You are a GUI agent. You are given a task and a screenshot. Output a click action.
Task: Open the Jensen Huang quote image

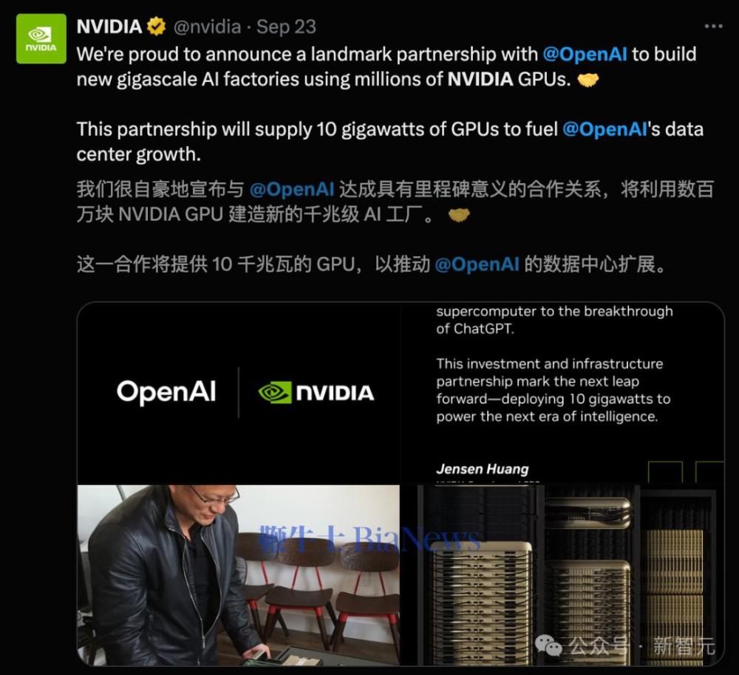tap(562, 394)
